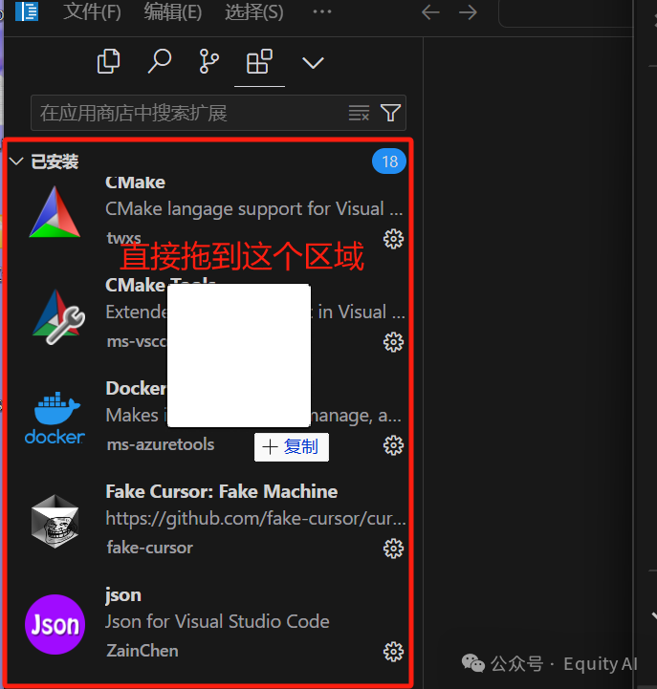Expand the menu bar overflow ellipsis
Viewport: 657px width, 689px height.
(322, 11)
